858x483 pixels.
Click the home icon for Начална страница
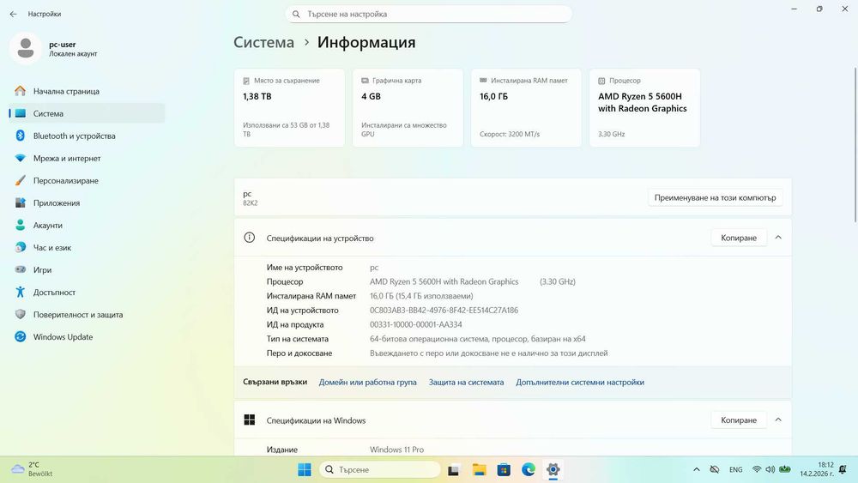(x=21, y=91)
